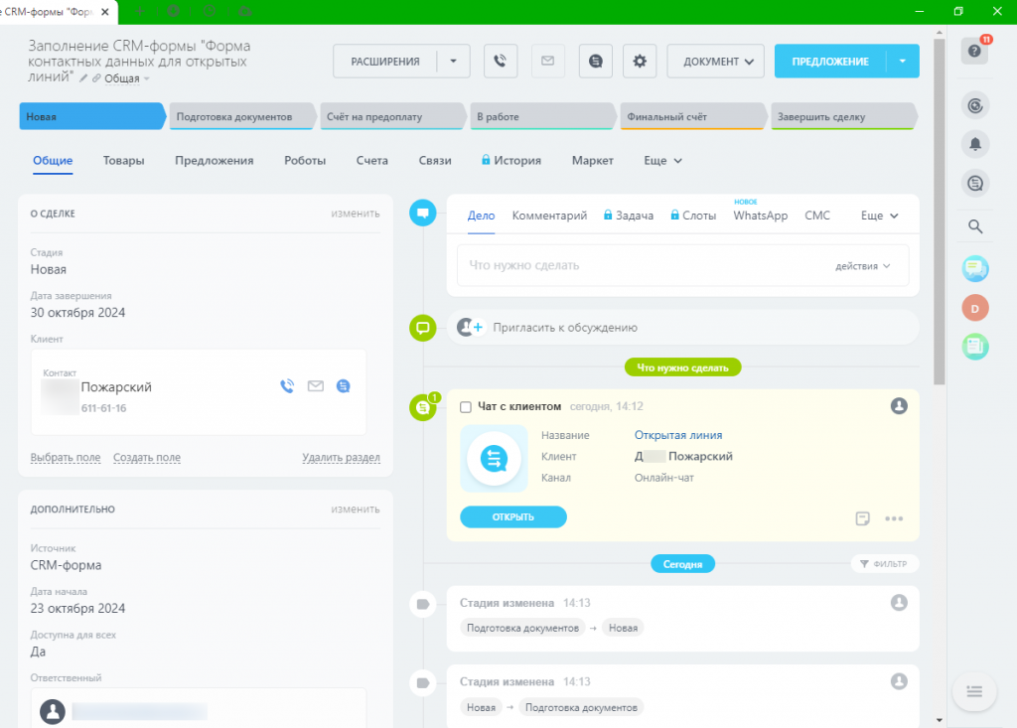Click the search magnifier in right sidebar
1017x728 pixels.
coord(975,226)
